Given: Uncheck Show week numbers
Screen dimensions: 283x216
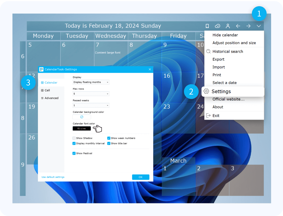Looking at the screenshot, I should [109, 138].
